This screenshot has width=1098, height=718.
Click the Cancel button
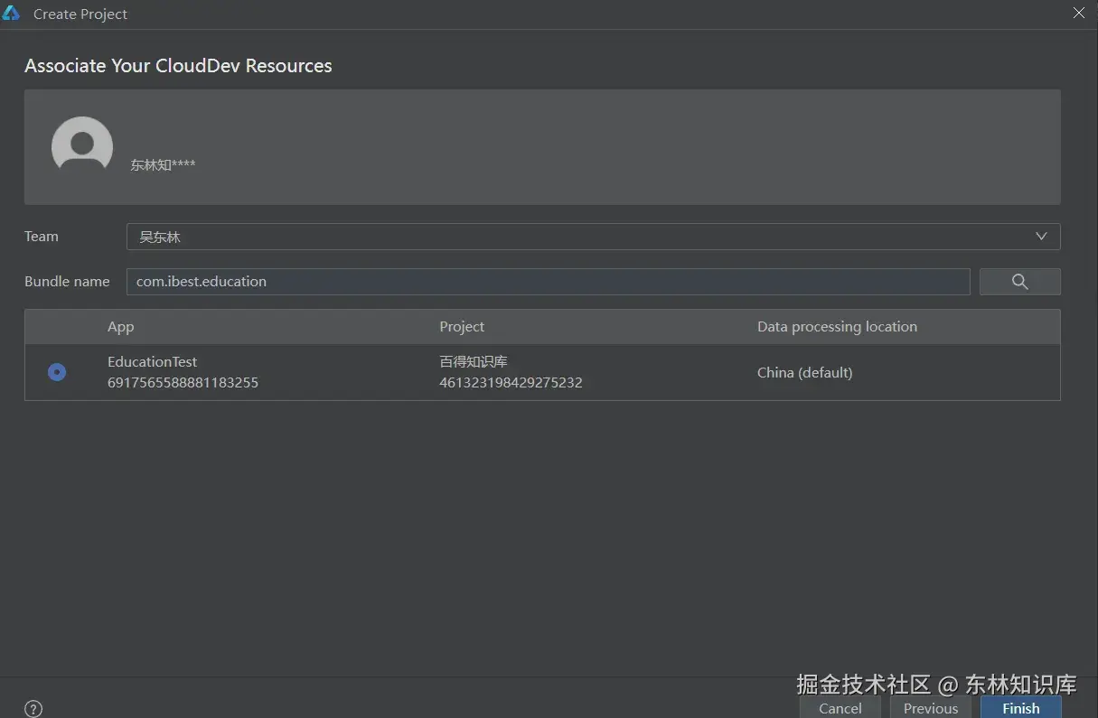coord(840,708)
